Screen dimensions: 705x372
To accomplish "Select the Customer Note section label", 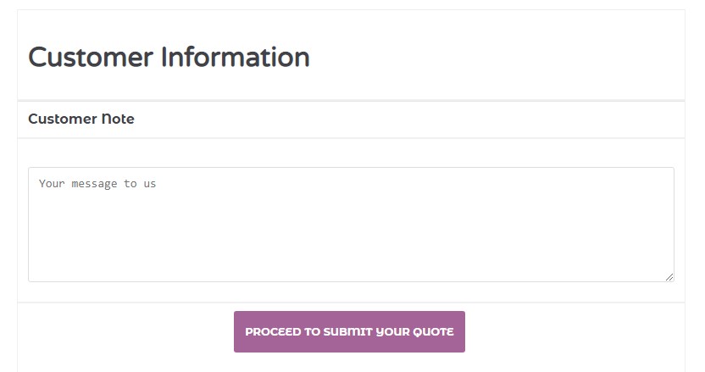I will point(81,119).
